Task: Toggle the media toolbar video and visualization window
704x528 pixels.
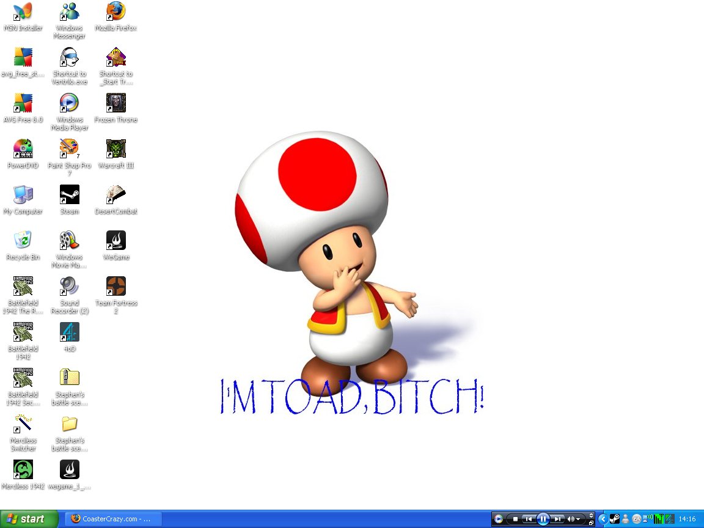Action: [592, 515]
